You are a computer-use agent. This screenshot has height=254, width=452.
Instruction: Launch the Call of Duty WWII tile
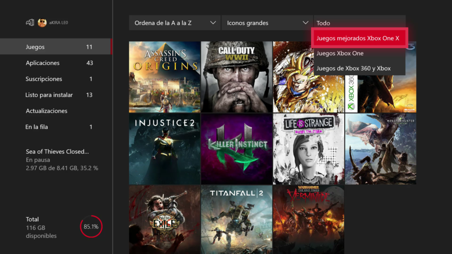point(237,77)
